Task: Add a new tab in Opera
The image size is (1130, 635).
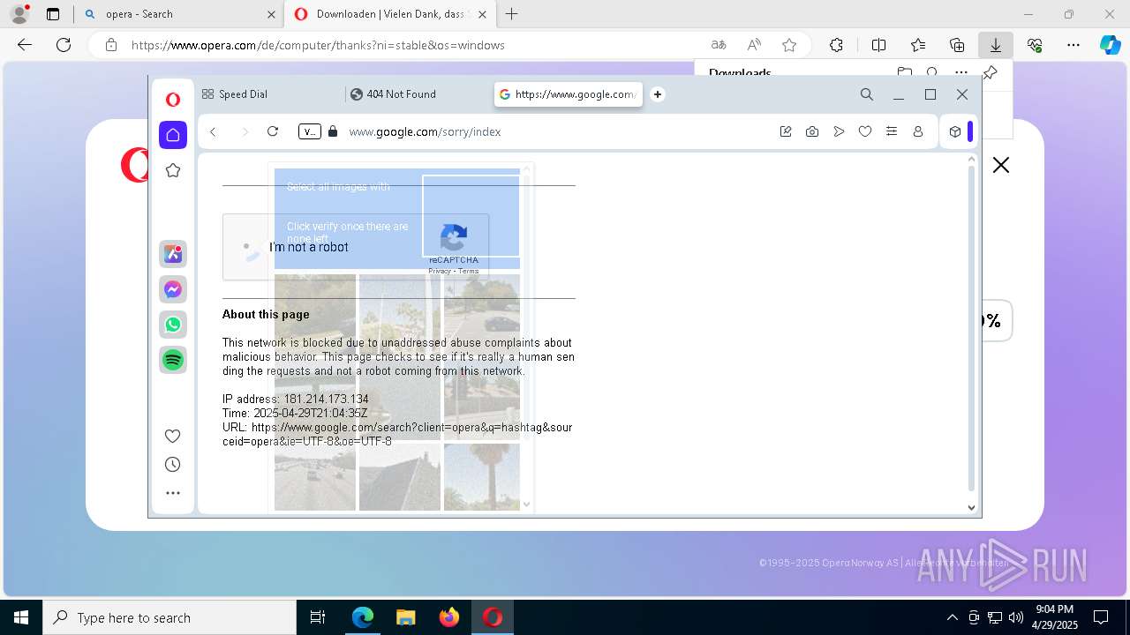Action: point(658,94)
